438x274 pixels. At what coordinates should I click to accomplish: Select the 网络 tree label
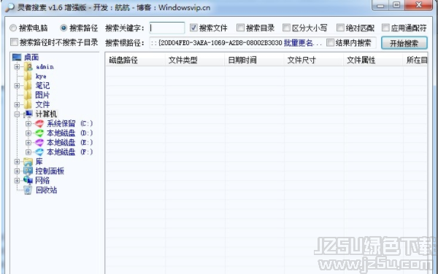click(42, 180)
